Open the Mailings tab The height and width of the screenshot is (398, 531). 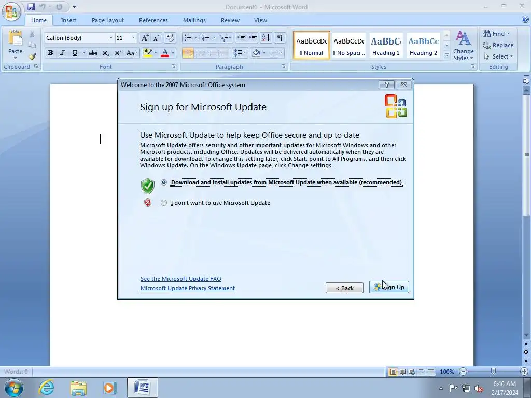[x=194, y=20]
